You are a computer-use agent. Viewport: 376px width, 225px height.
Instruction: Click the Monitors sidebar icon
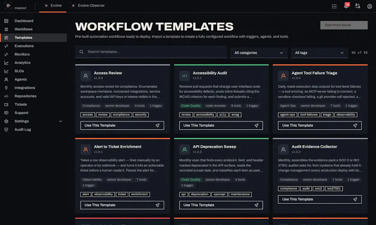click(6, 54)
